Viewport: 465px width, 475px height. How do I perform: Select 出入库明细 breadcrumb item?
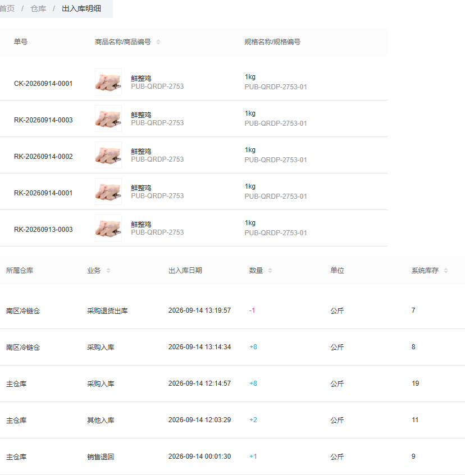[81, 8]
